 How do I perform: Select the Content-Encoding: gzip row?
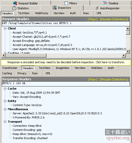[x=27, y=130]
